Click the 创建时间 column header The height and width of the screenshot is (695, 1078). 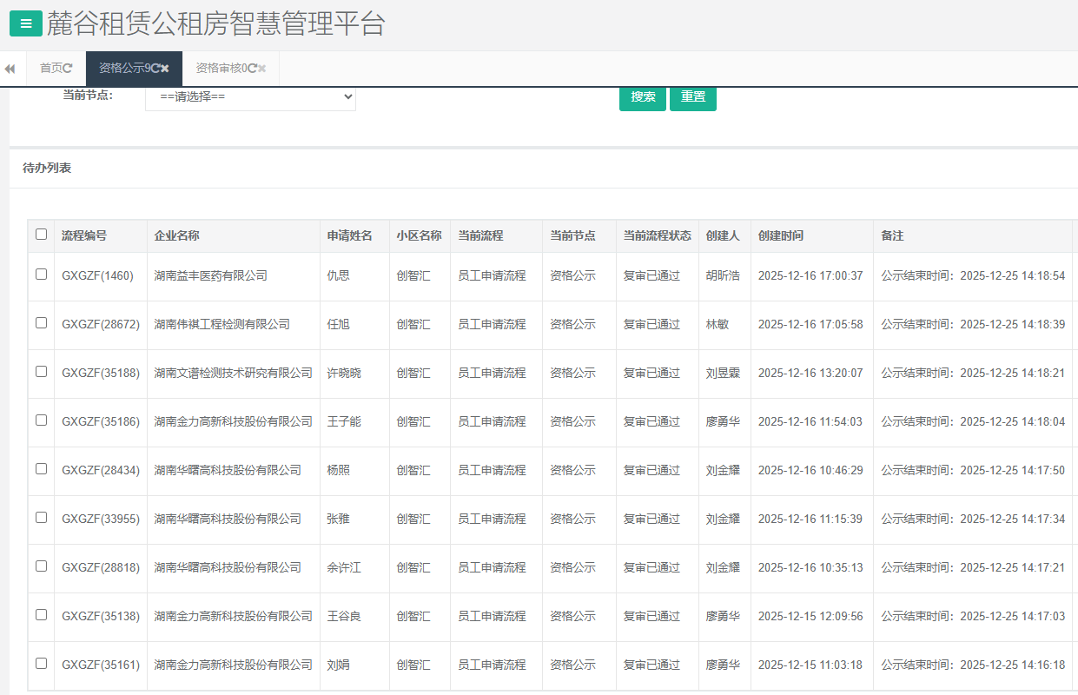pos(780,235)
